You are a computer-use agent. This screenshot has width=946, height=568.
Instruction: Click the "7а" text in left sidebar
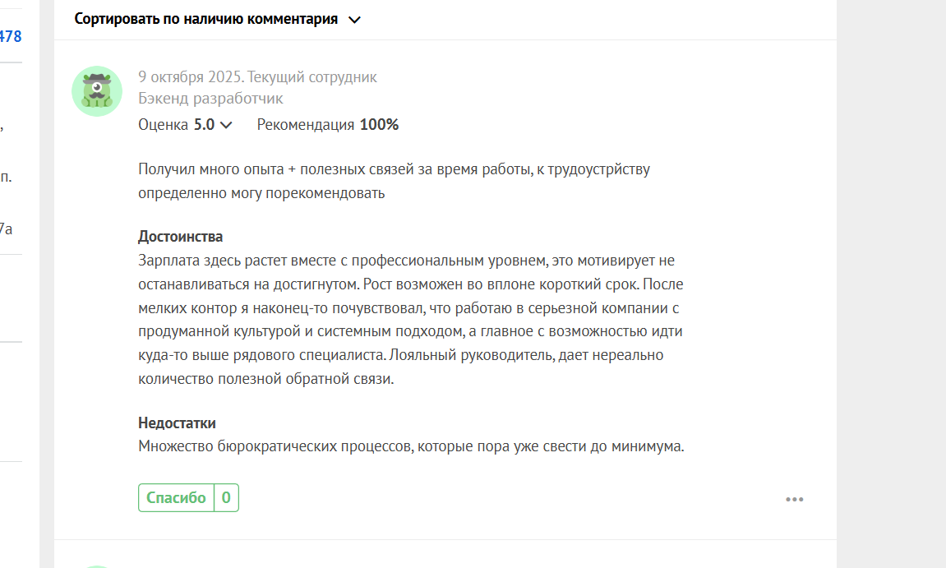(x=6, y=229)
